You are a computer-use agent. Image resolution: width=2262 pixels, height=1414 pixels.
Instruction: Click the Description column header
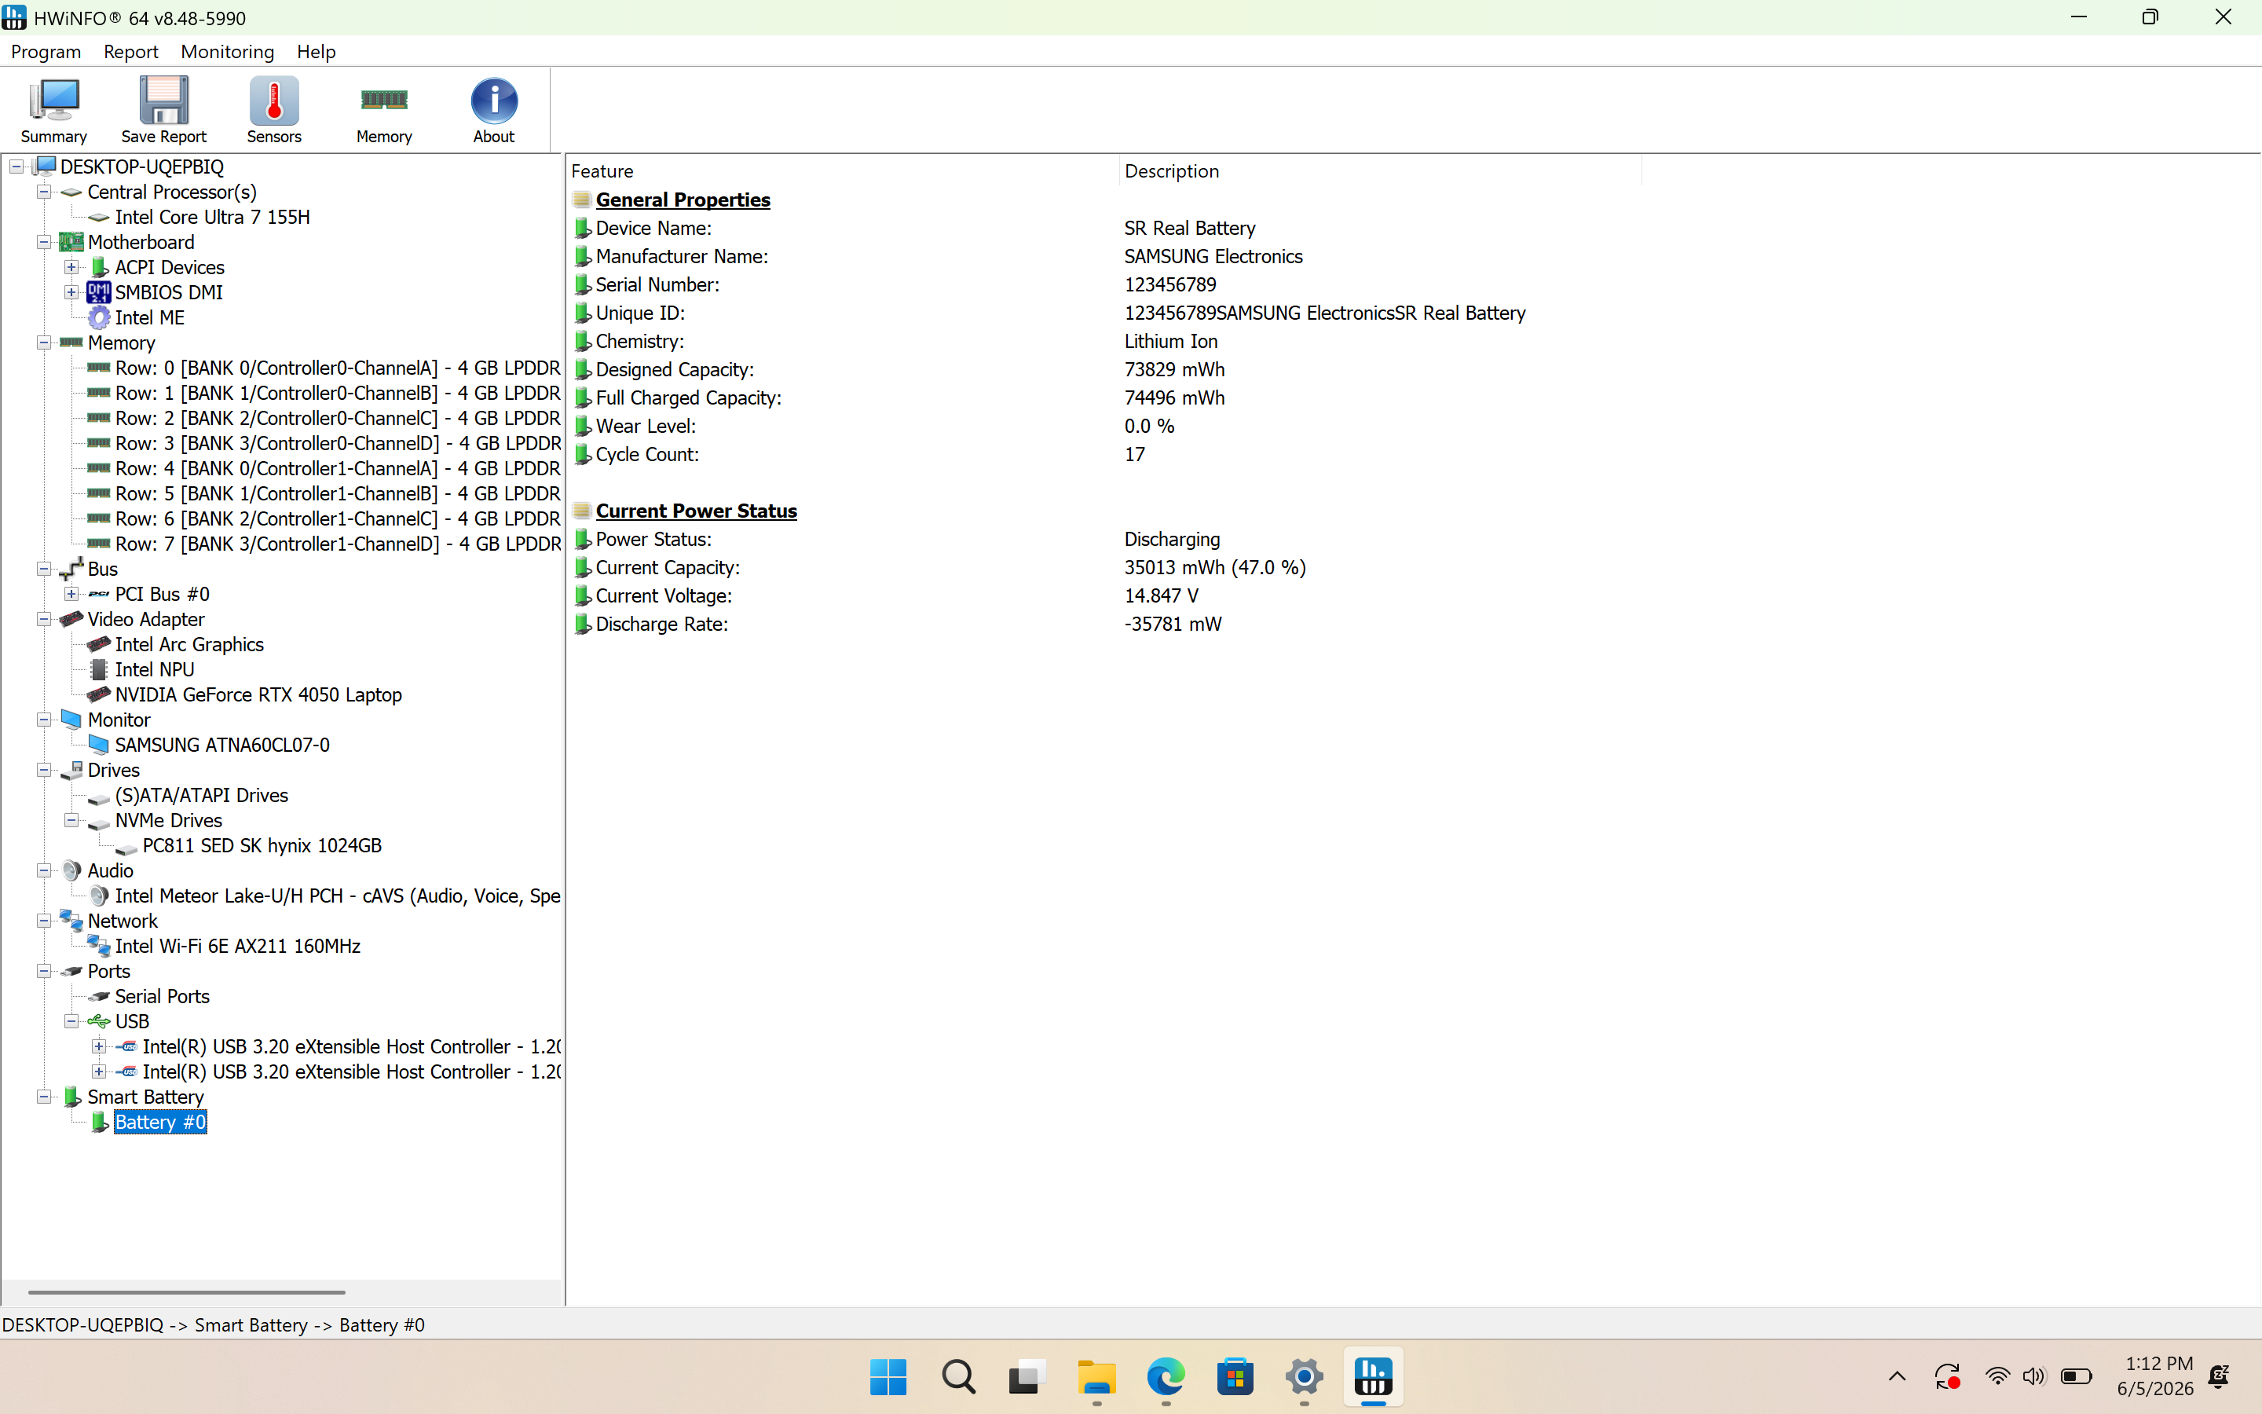click(x=1380, y=171)
